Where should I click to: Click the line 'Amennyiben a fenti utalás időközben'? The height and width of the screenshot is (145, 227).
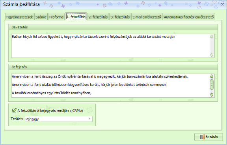pos(89,85)
